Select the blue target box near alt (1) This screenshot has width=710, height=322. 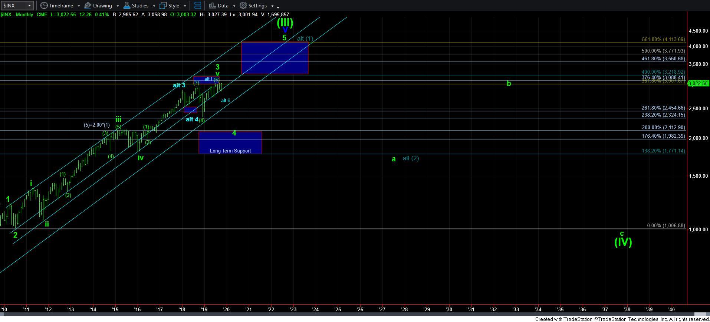click(275, 58)
